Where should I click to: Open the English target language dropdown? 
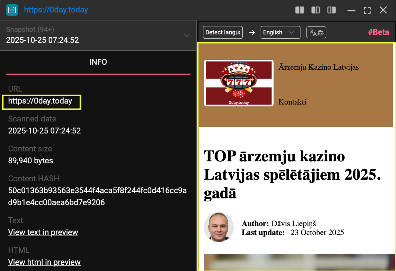point(280,32)
